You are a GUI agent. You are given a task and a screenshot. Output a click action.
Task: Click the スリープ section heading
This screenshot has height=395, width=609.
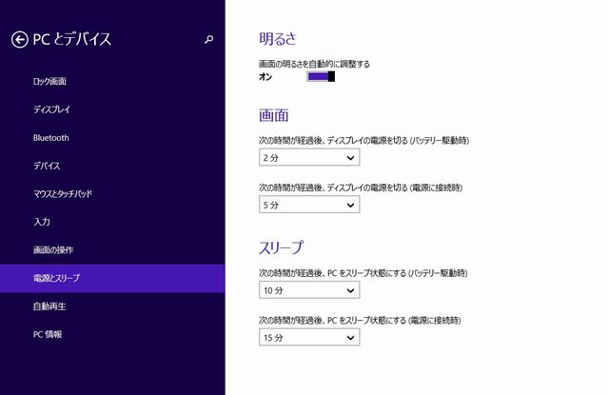click(x=282, y=247)
